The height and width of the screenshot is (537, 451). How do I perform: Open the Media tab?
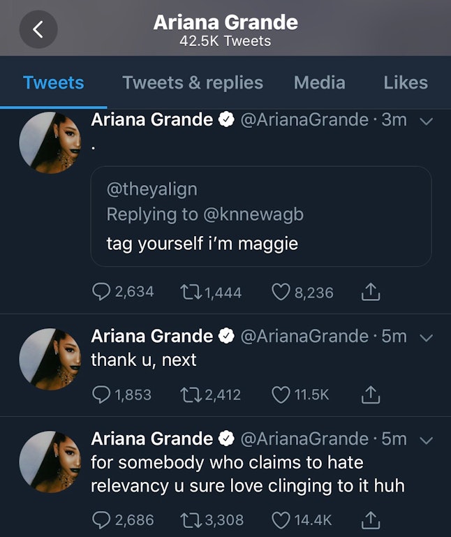pos(319,82)
